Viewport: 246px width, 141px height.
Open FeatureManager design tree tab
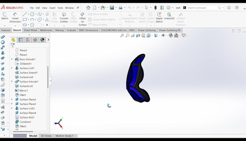click(13, 40)
